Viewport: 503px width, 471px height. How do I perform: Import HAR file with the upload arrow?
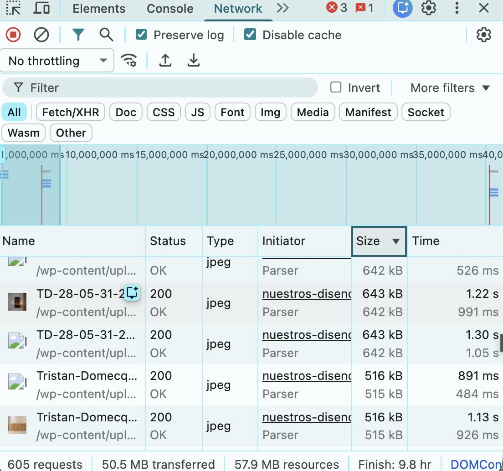165,60
